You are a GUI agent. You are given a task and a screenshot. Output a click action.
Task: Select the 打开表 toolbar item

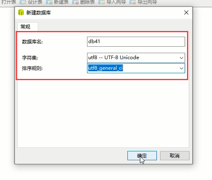8,2
